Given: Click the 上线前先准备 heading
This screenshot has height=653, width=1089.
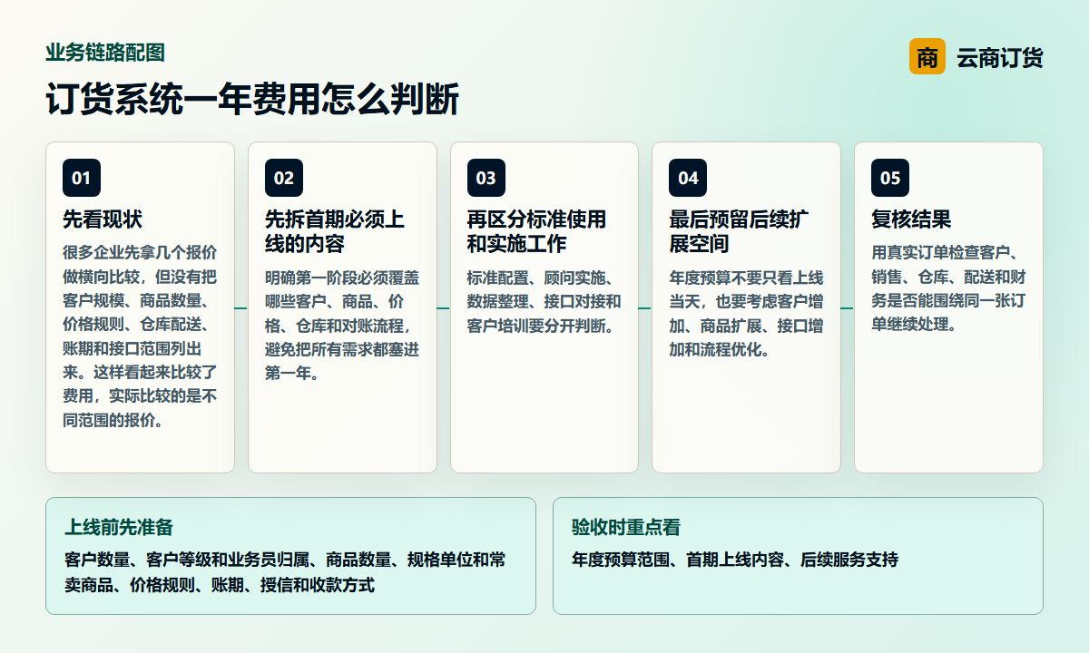Looking at the screenshot, I should tap(119, 527).
